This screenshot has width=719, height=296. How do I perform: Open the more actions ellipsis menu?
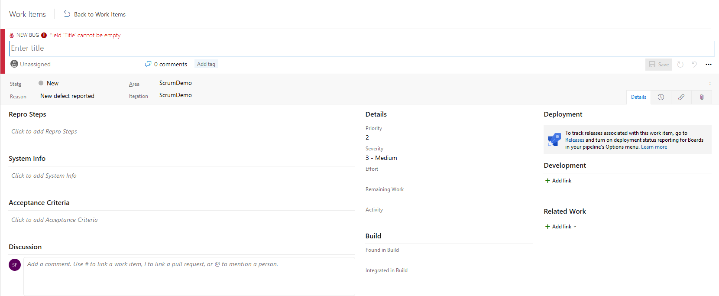[x=709, y=65]
